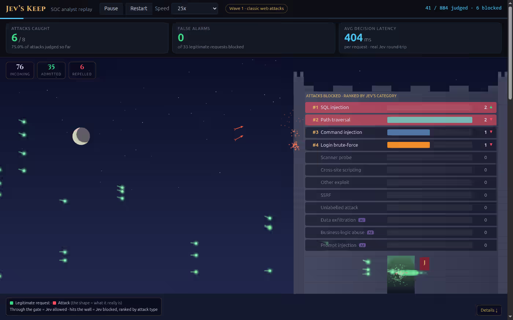
Task: Click the AI badge beside Prompt injection
Action: tap(362, 245)
